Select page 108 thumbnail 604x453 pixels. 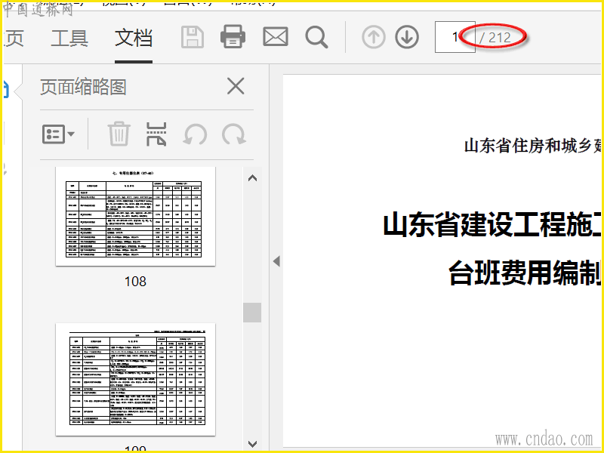click(136, 216)
